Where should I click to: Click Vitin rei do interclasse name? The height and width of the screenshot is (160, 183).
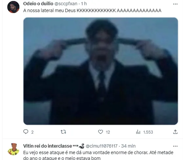(48, 146)
